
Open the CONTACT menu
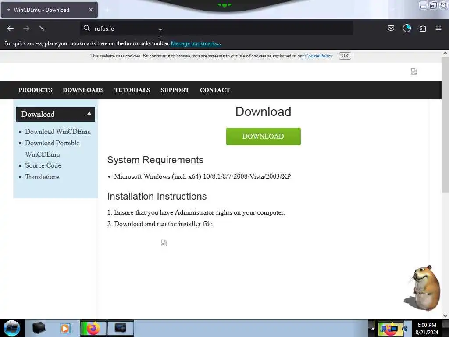point(215,90)
